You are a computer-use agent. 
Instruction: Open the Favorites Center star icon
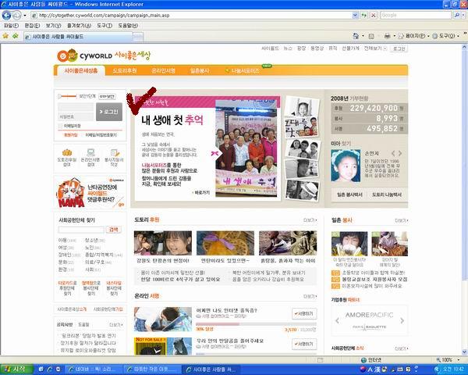click(x=5, y=36)
